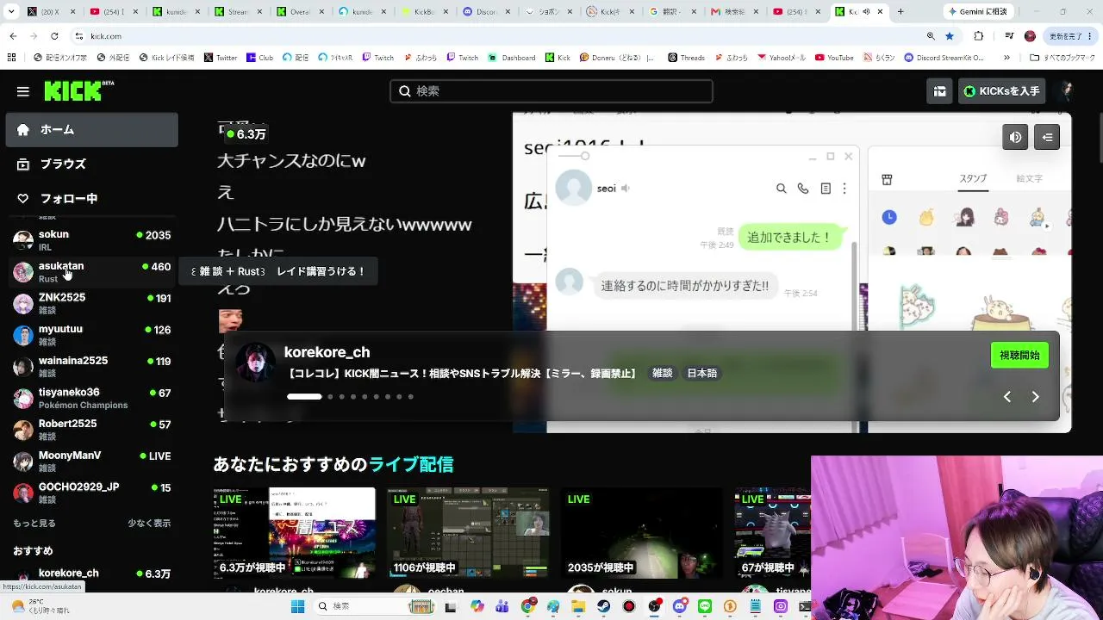This screenshot has height=620, width=1103.
Task: Open MoonyManV's avatar in the sidebar
Action: 23,462
